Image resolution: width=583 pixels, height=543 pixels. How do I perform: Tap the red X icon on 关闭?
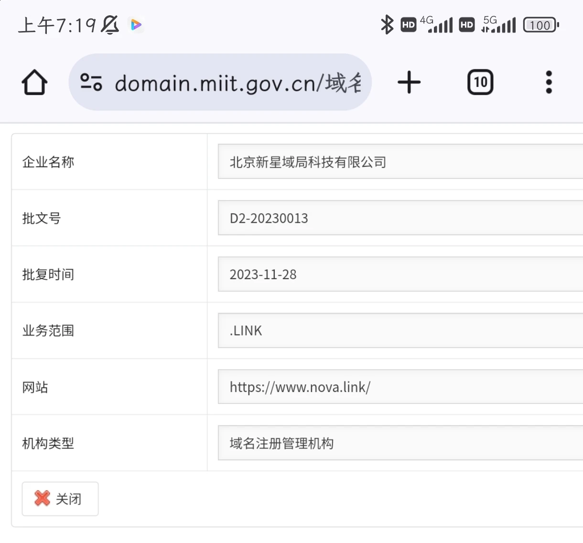[42, 499]
